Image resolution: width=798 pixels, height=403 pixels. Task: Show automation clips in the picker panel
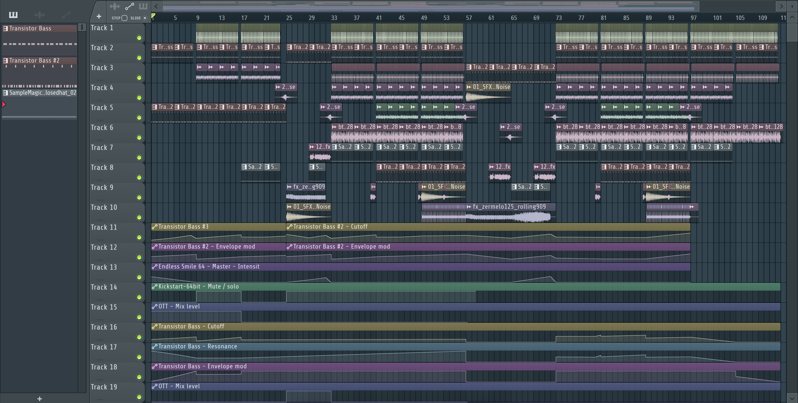coord(66,15)
